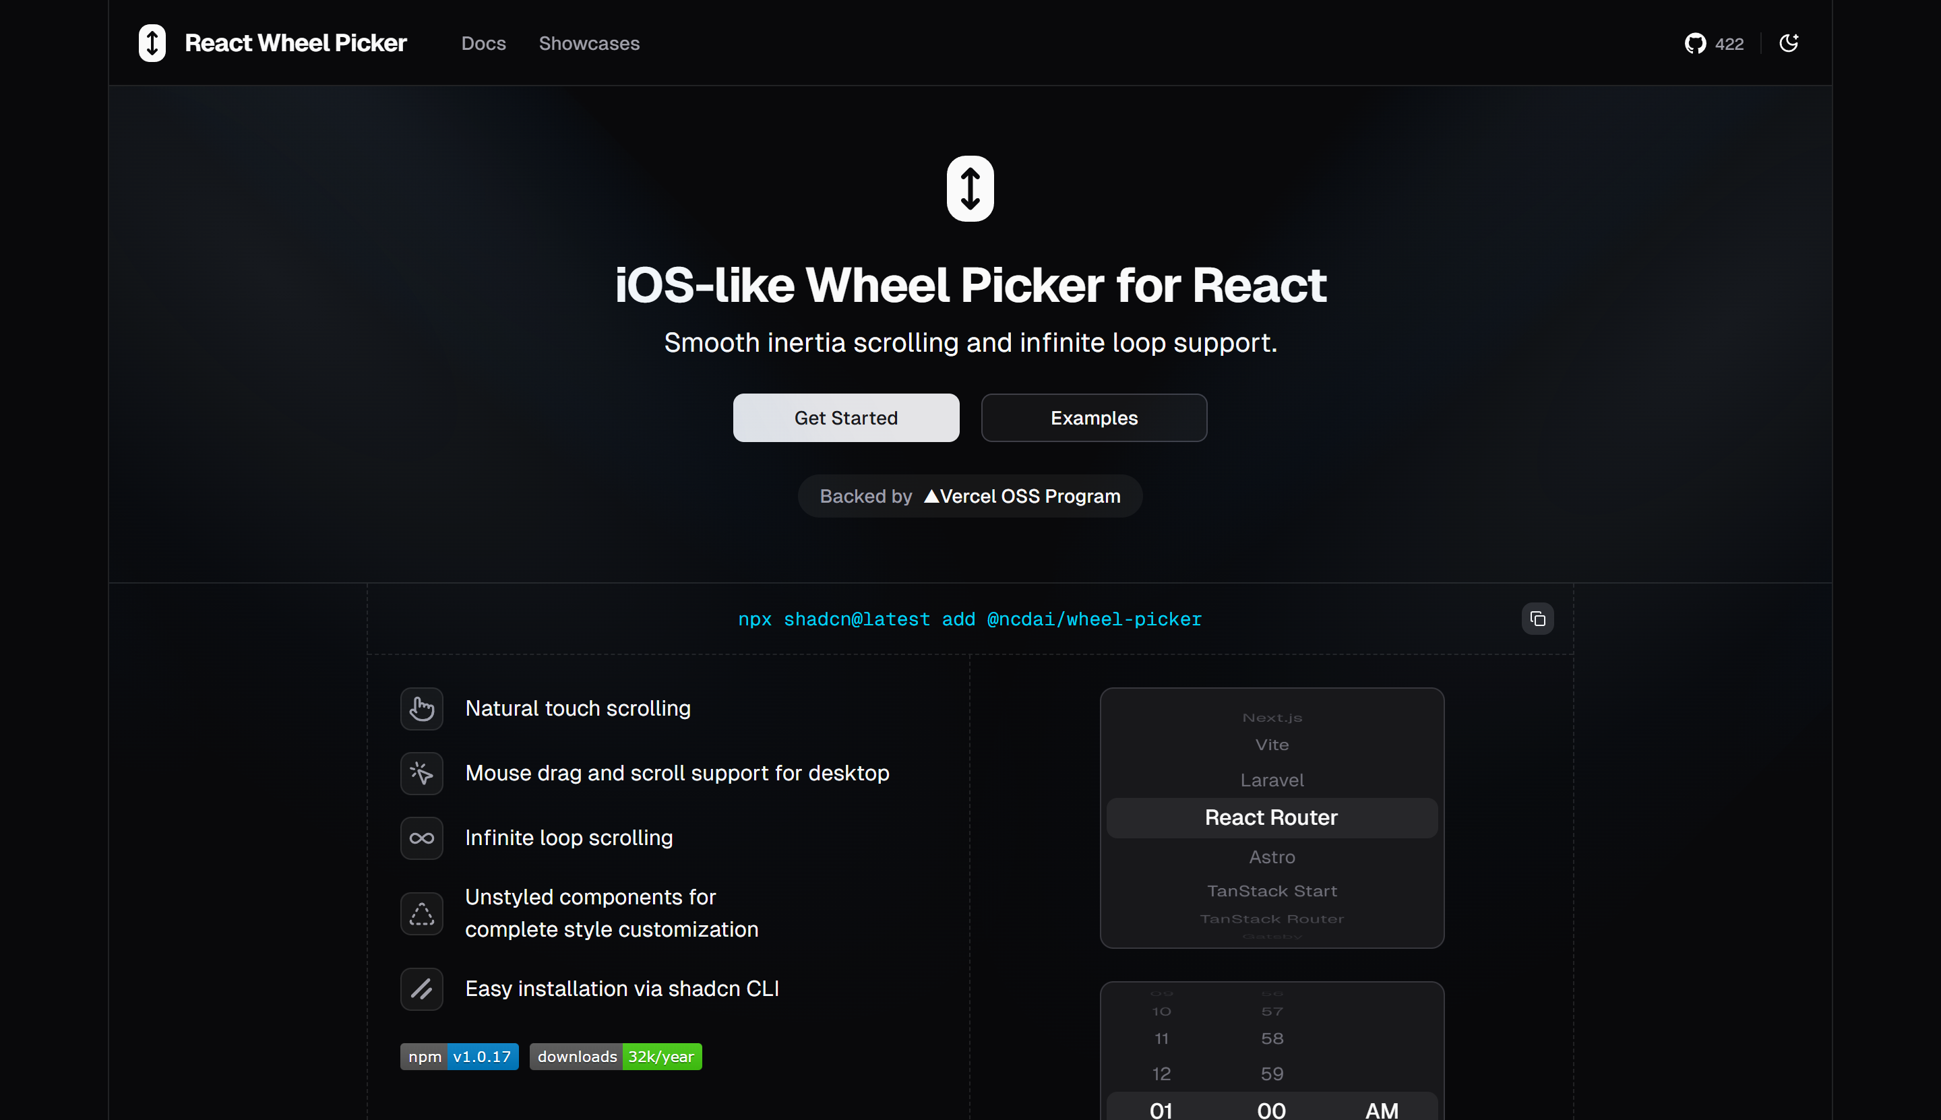Screen dimensions: 1941x1120
Task: Select Vite in the framework wheel
Action: tap(1271, 744)
